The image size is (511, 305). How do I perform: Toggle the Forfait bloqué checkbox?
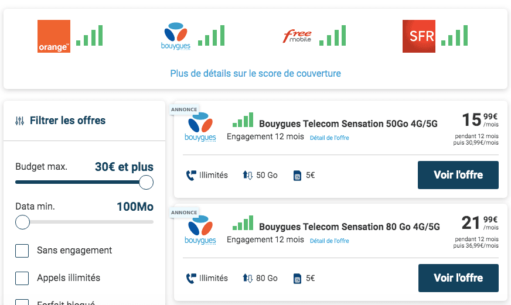[x=22, y=302]
